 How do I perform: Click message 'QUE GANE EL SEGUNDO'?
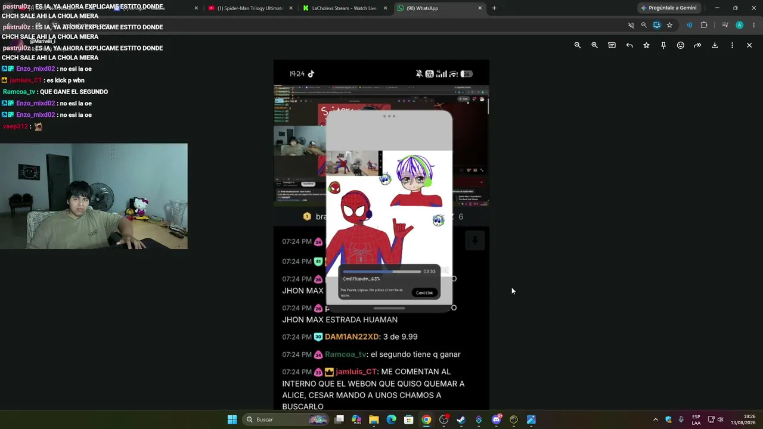click(x=74, y=92)
